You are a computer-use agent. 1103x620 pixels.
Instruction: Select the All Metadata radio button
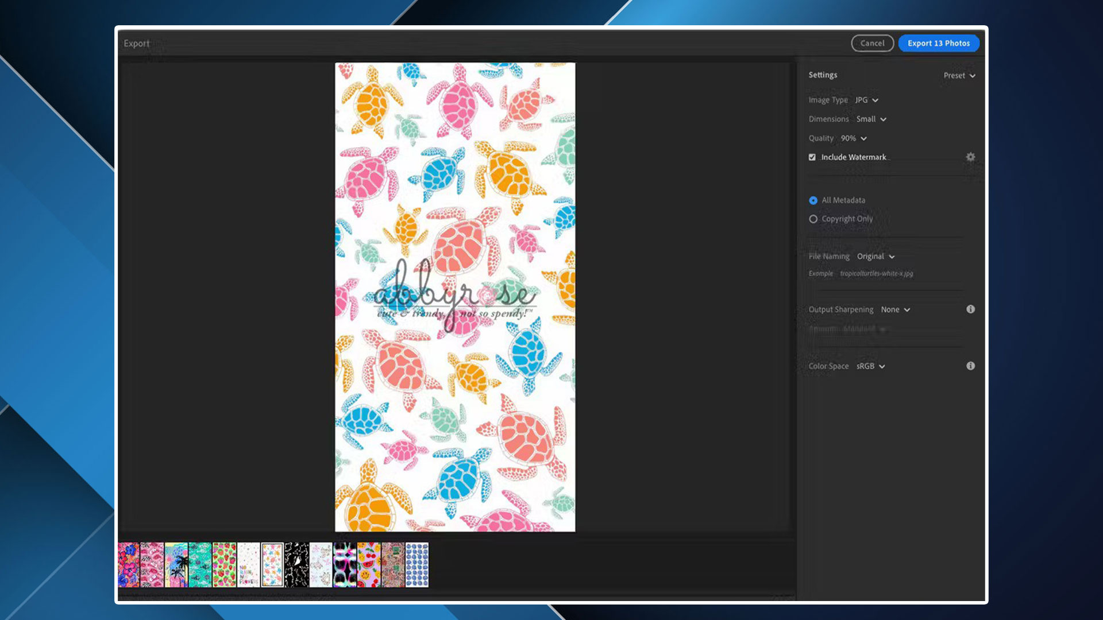click(813, 200)
